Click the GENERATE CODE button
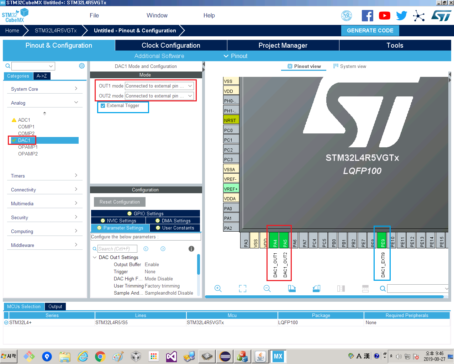 pos(370,31)
